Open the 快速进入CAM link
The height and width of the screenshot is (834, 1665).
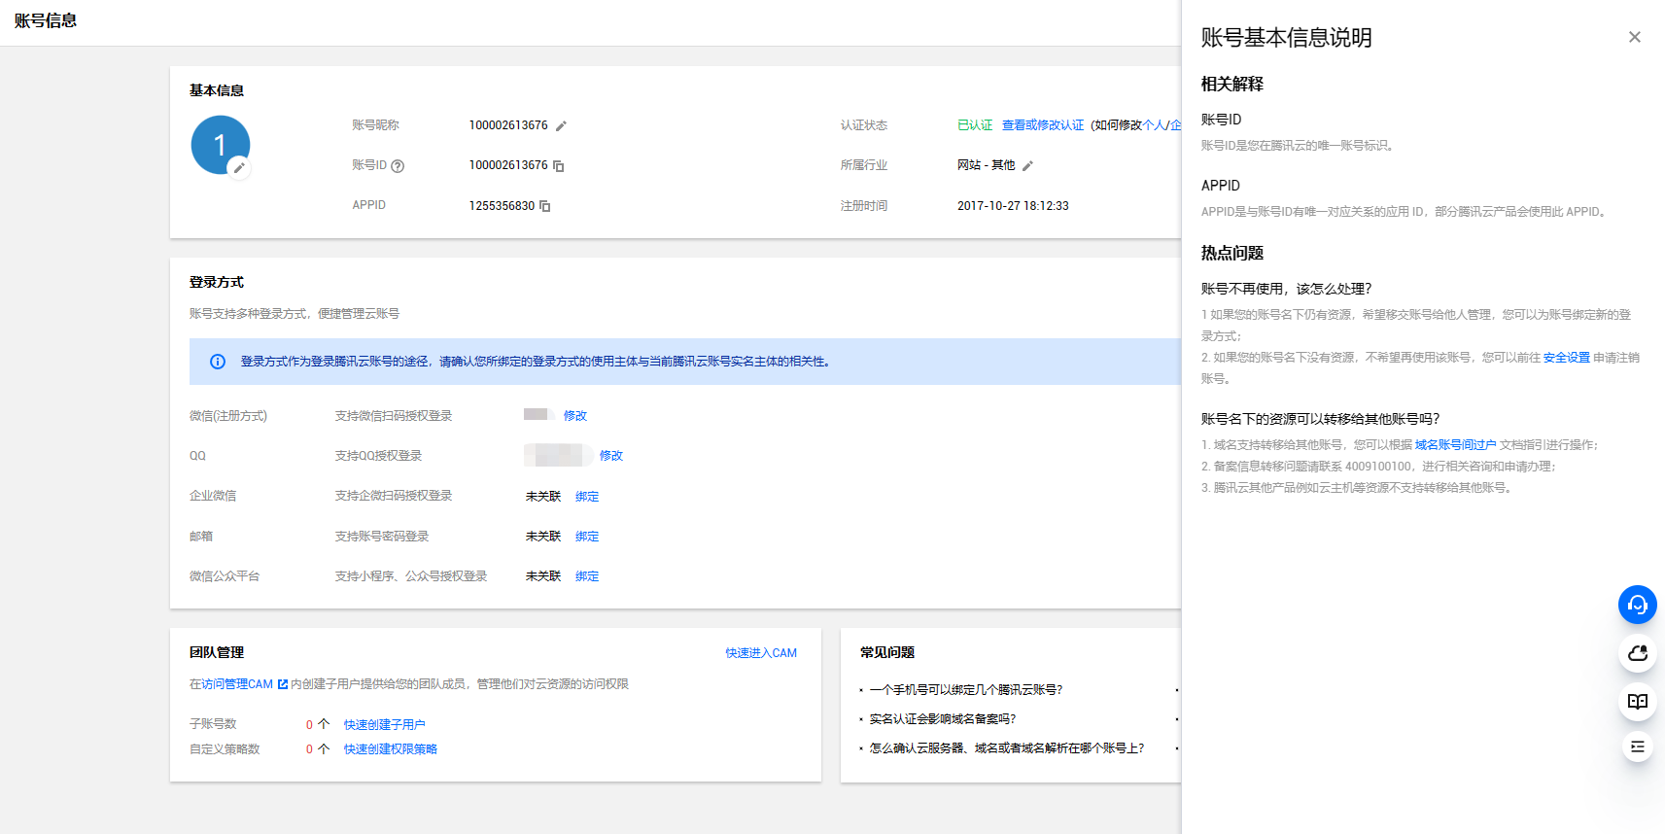tap(761, 653)
